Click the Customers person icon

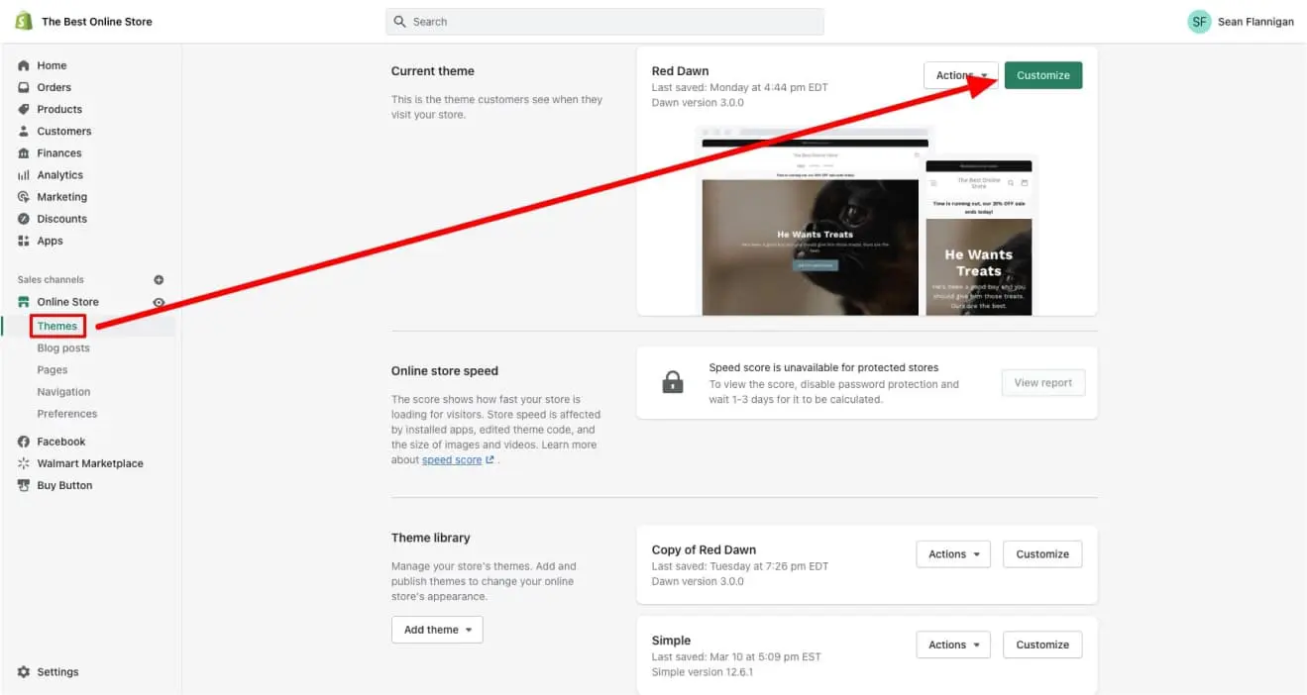(x=24, y=131)
